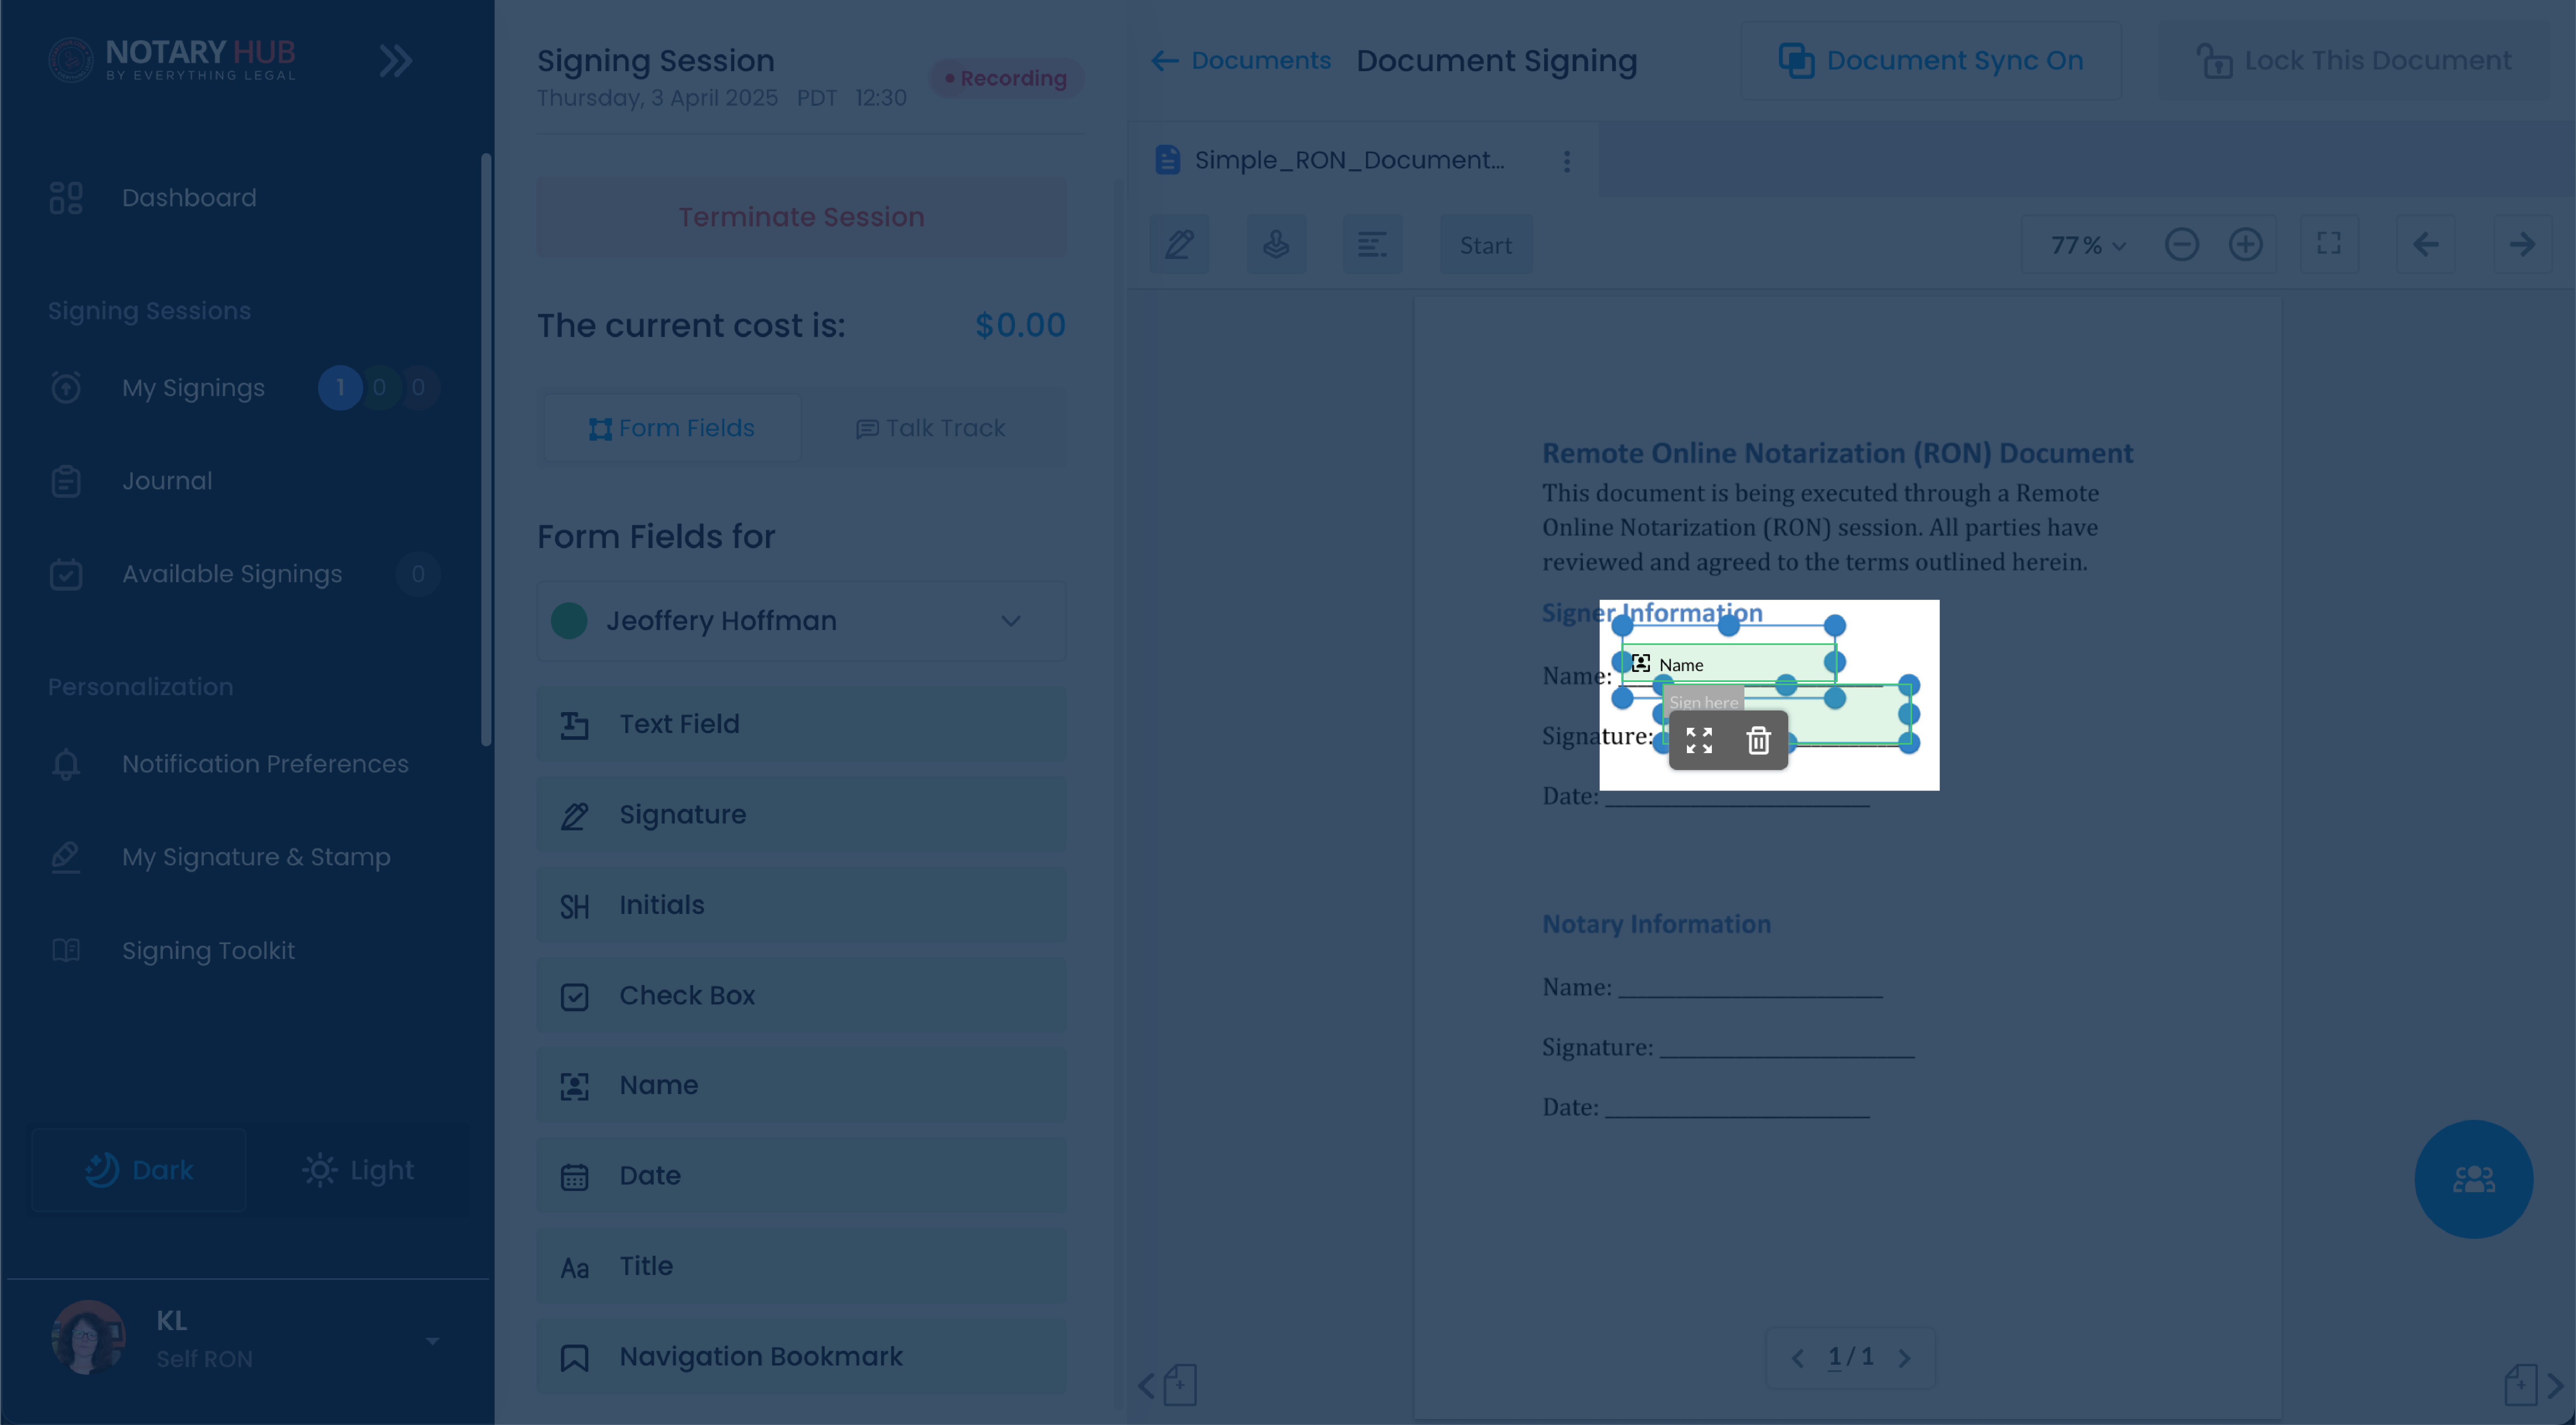Select the Form Fields tab
Screen dimensions: 2576x1425
[x=671, y=428]
